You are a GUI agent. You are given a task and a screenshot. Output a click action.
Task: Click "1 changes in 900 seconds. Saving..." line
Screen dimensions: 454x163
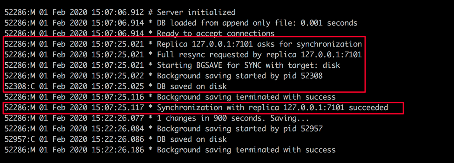click(157, 118)
